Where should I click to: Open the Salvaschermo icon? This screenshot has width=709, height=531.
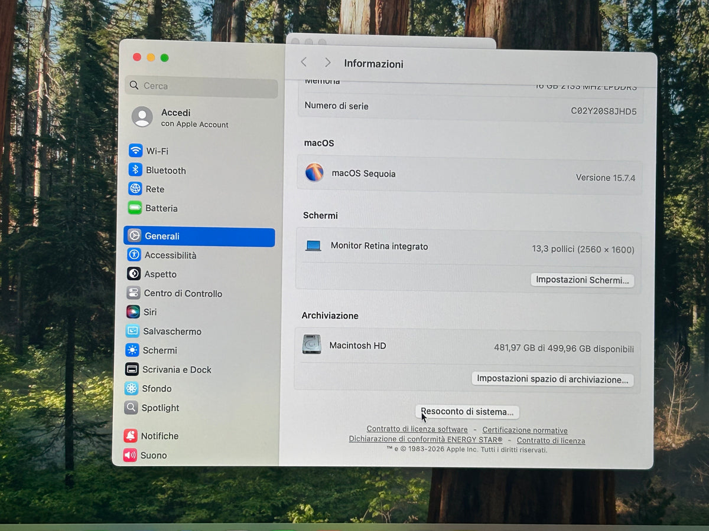(x=133, y=331)
